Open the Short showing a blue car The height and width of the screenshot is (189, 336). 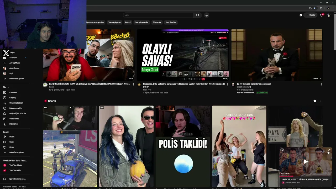pyautogui.click(x=70, y=146)
